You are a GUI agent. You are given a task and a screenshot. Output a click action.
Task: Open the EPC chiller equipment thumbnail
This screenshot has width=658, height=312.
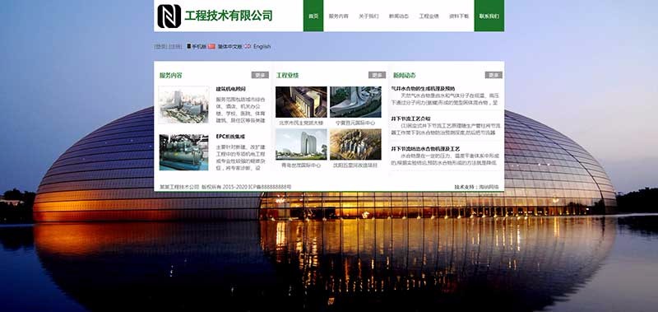click(183, 152)
